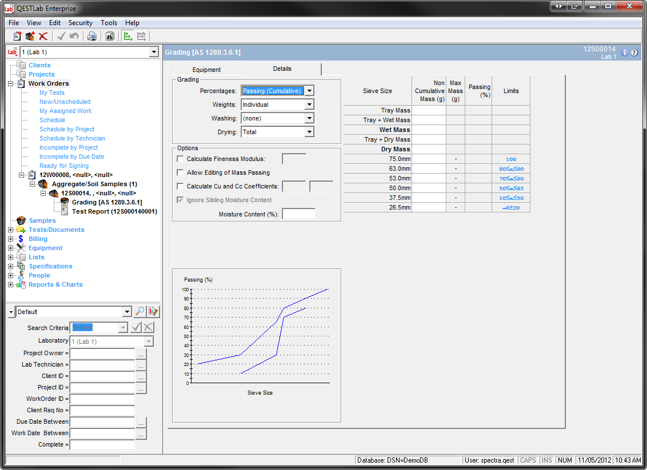
Task: Open the Percentages dropdown
Action: [x=309, y=91]
